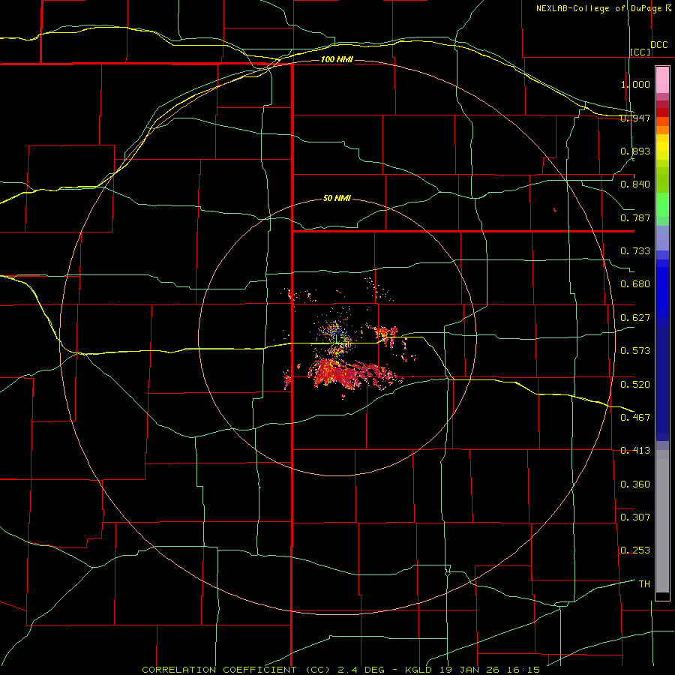Select the 0.360 scale value
This screenshot has width=675, height=675.
(x=635, y=484)
